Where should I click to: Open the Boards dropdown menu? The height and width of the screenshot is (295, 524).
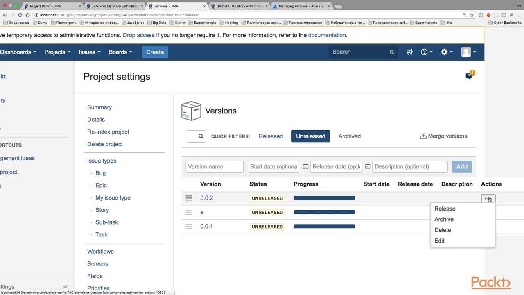pos(120,52)
